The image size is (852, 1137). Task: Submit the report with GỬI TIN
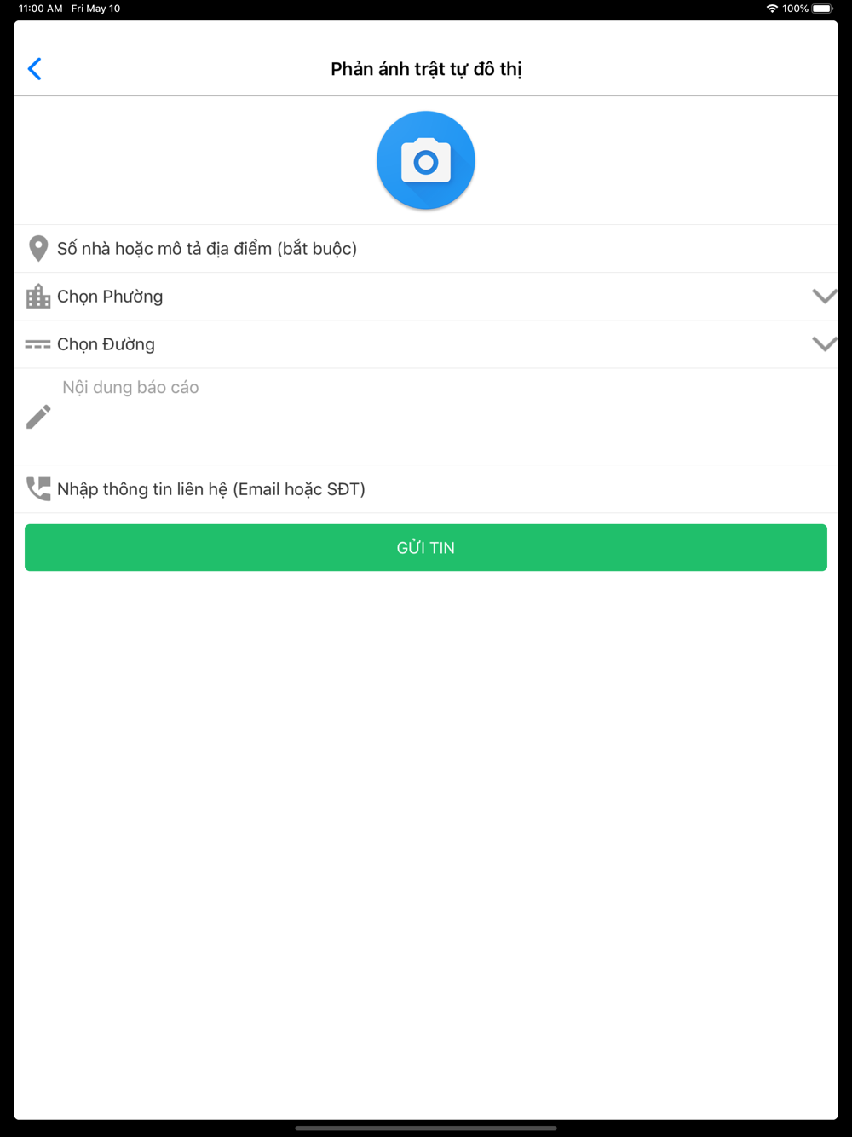[x=426, y=547]
